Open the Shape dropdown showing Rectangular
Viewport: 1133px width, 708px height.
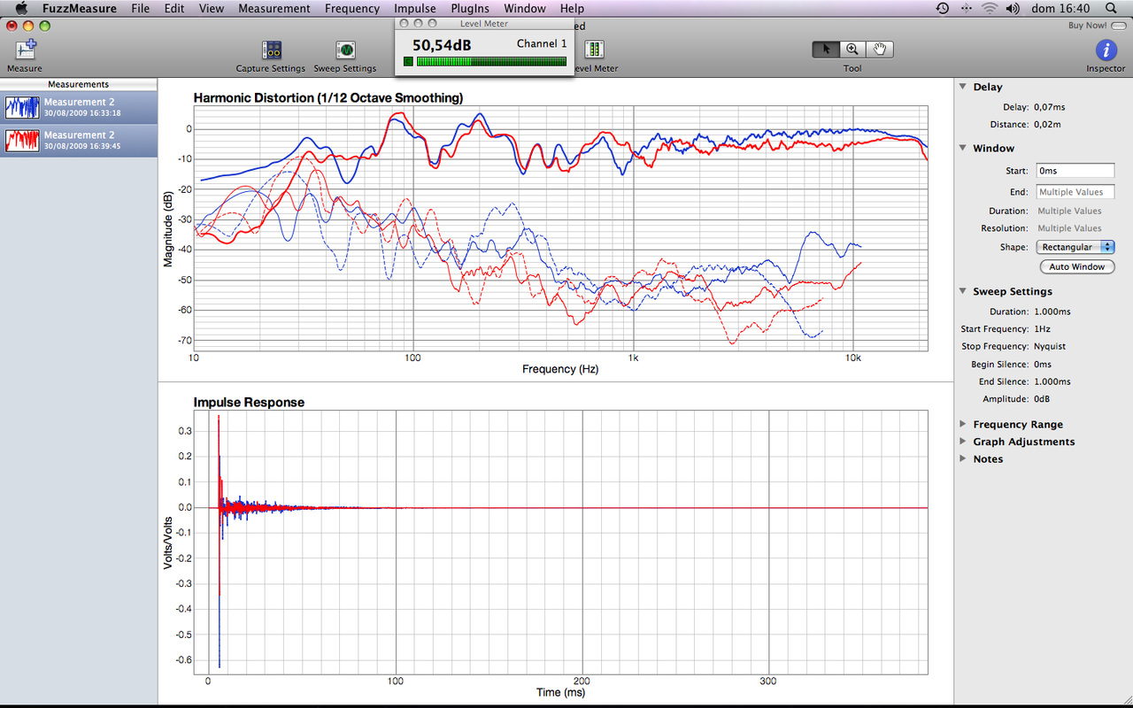1075,247
